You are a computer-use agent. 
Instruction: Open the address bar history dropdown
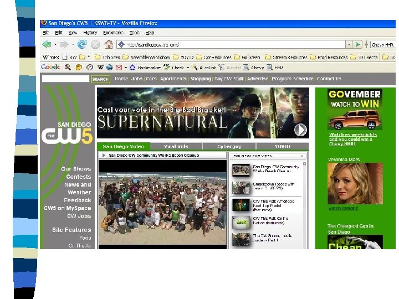pos(349,44)
